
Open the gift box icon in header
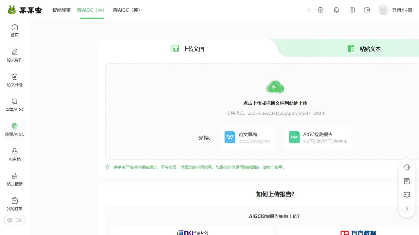click(320, 10)
